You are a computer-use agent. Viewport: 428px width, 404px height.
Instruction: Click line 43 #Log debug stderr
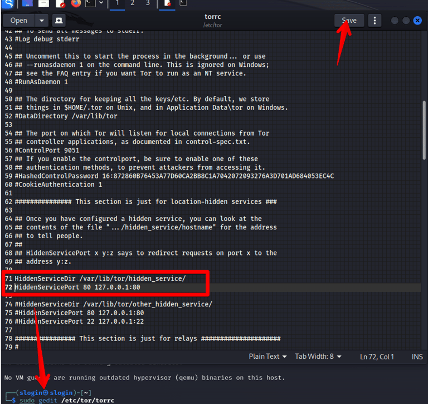(47, 39)
